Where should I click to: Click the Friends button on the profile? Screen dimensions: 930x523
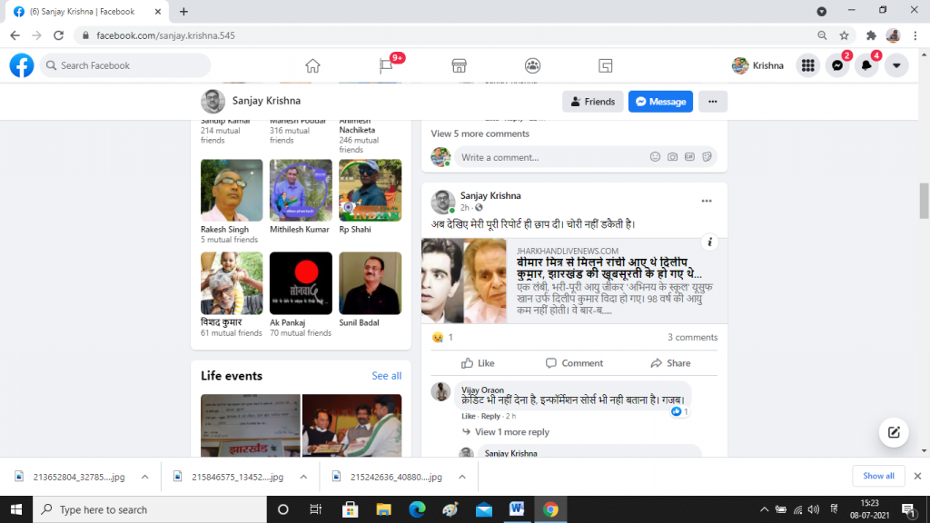(591, 102)
